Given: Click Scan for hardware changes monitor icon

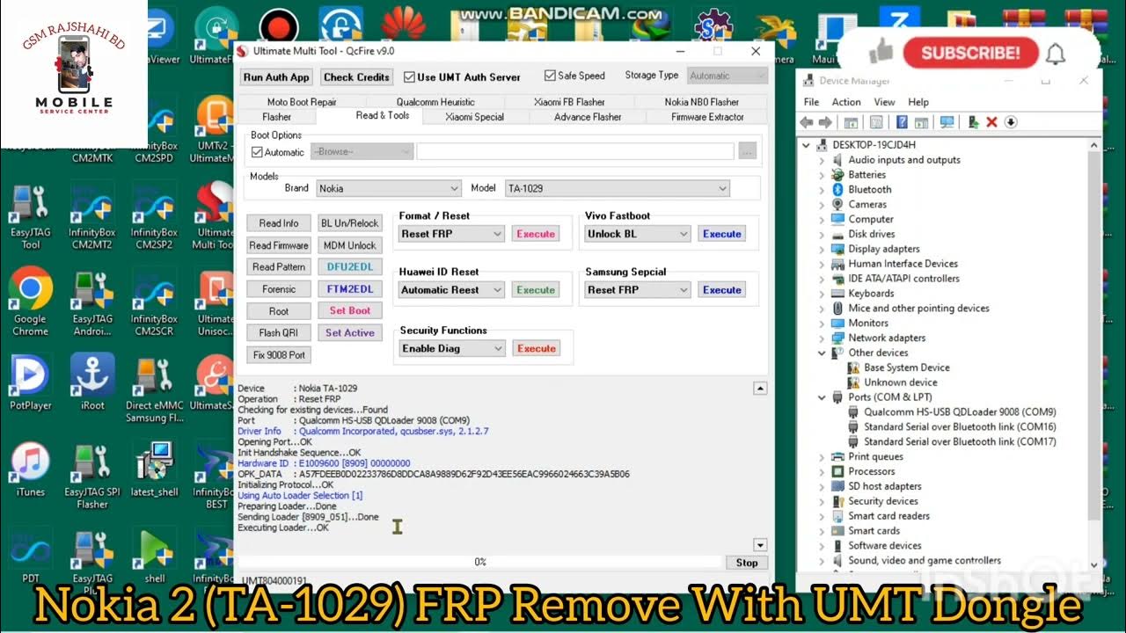Looking at the screenshot, I should coord(947,122).
